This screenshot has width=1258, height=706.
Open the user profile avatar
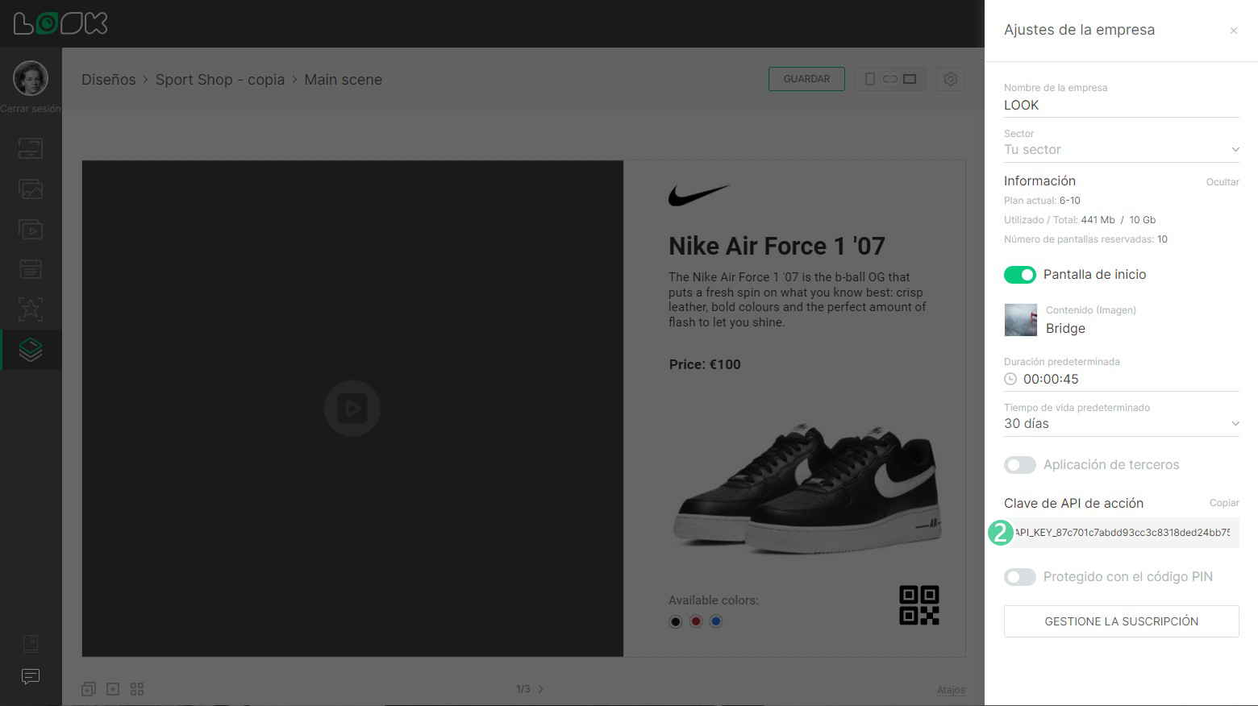coord(31,78)
